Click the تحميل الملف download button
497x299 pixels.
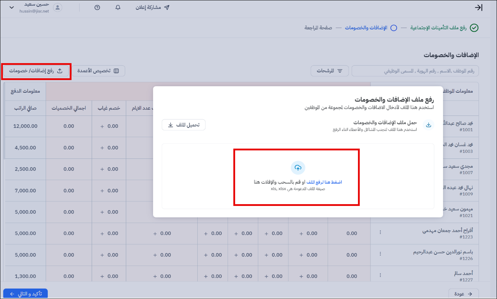(183, 125)
